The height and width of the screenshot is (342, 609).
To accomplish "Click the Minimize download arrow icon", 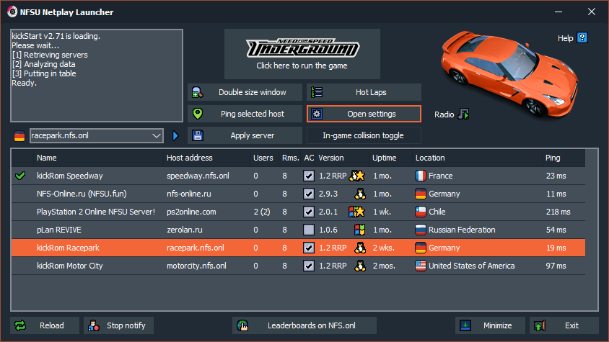I will [x=465, y=325].
